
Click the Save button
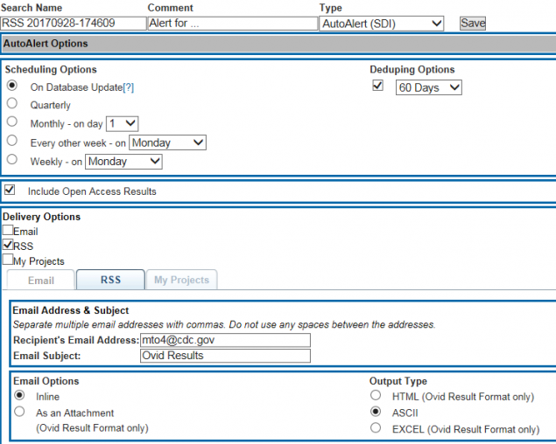[472, 24]
